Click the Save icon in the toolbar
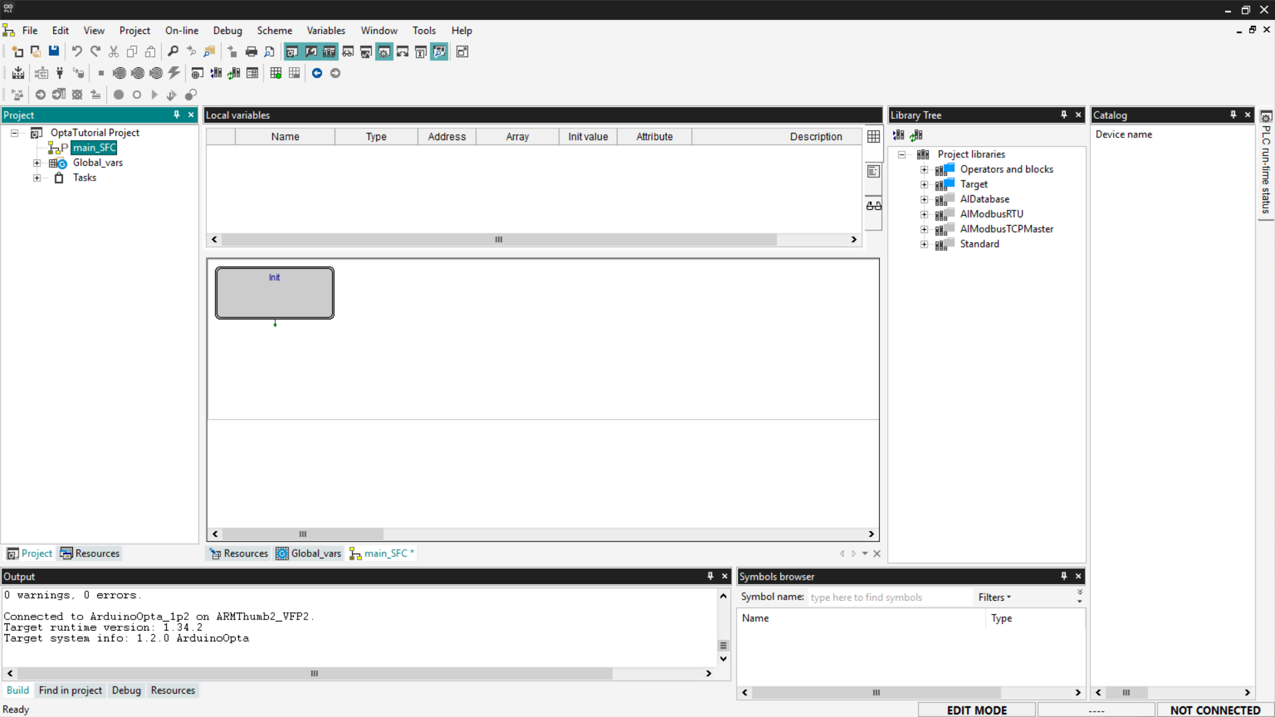The image size is (1275, 717). [x=54, y=51]
